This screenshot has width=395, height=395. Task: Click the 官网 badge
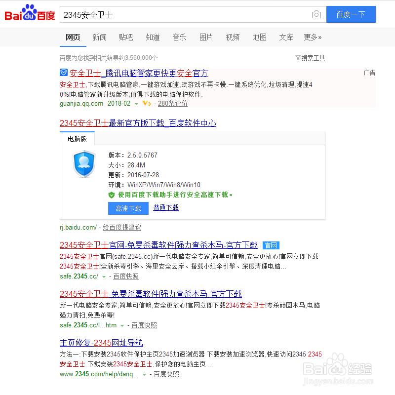click(271, 245)
